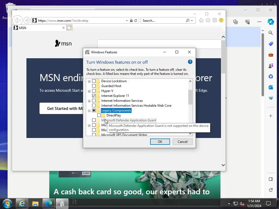Open the IE Home page icon
This screenshot has height=209, width=279.
pyautogui.click(x=201, y=20)
